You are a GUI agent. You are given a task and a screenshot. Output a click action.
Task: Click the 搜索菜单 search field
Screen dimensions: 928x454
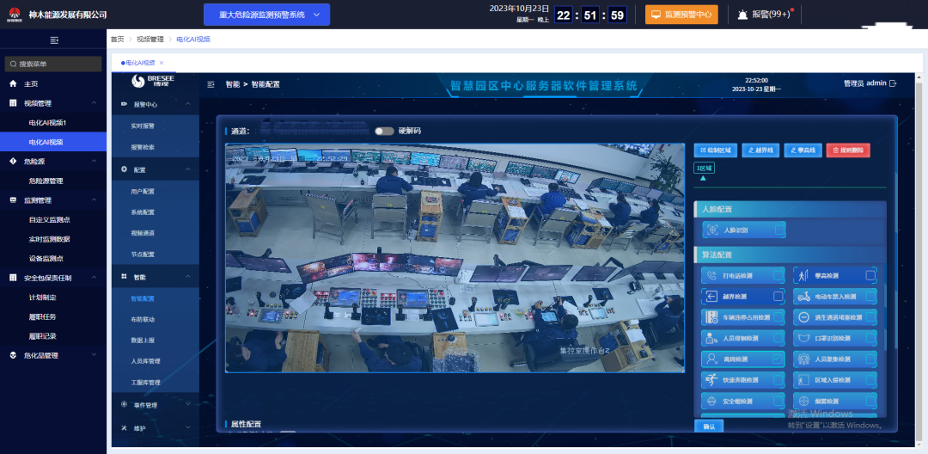tap(53, 64)
